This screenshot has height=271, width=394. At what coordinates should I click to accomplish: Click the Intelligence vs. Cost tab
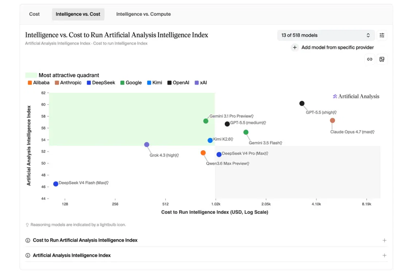tap(78, 14)
